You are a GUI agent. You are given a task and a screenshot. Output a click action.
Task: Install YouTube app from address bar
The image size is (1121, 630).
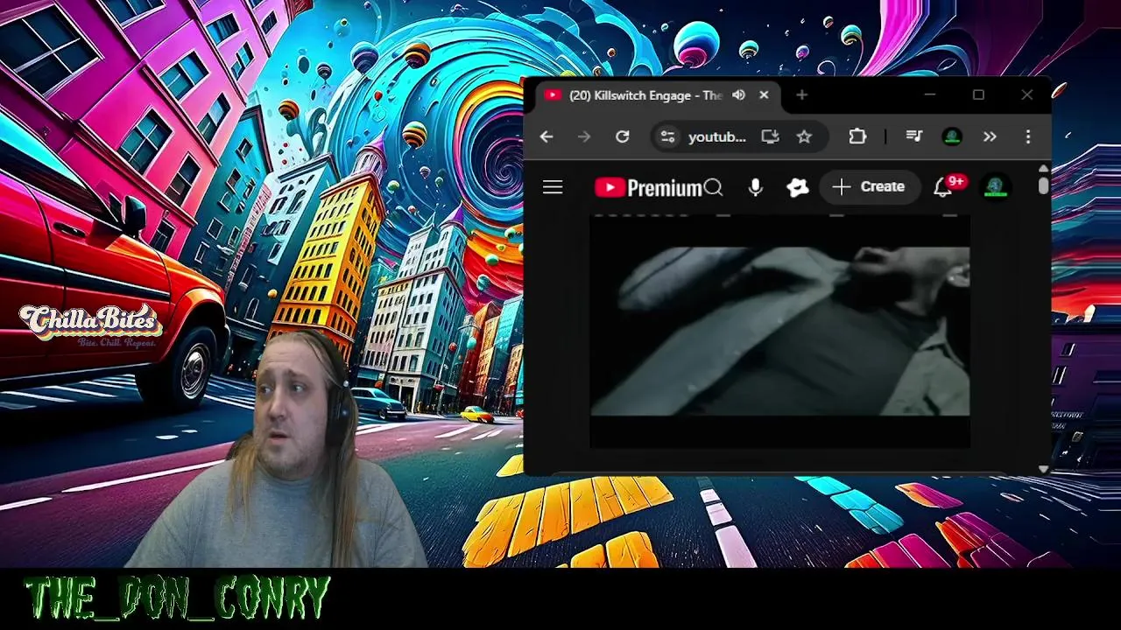coord(770,136)
